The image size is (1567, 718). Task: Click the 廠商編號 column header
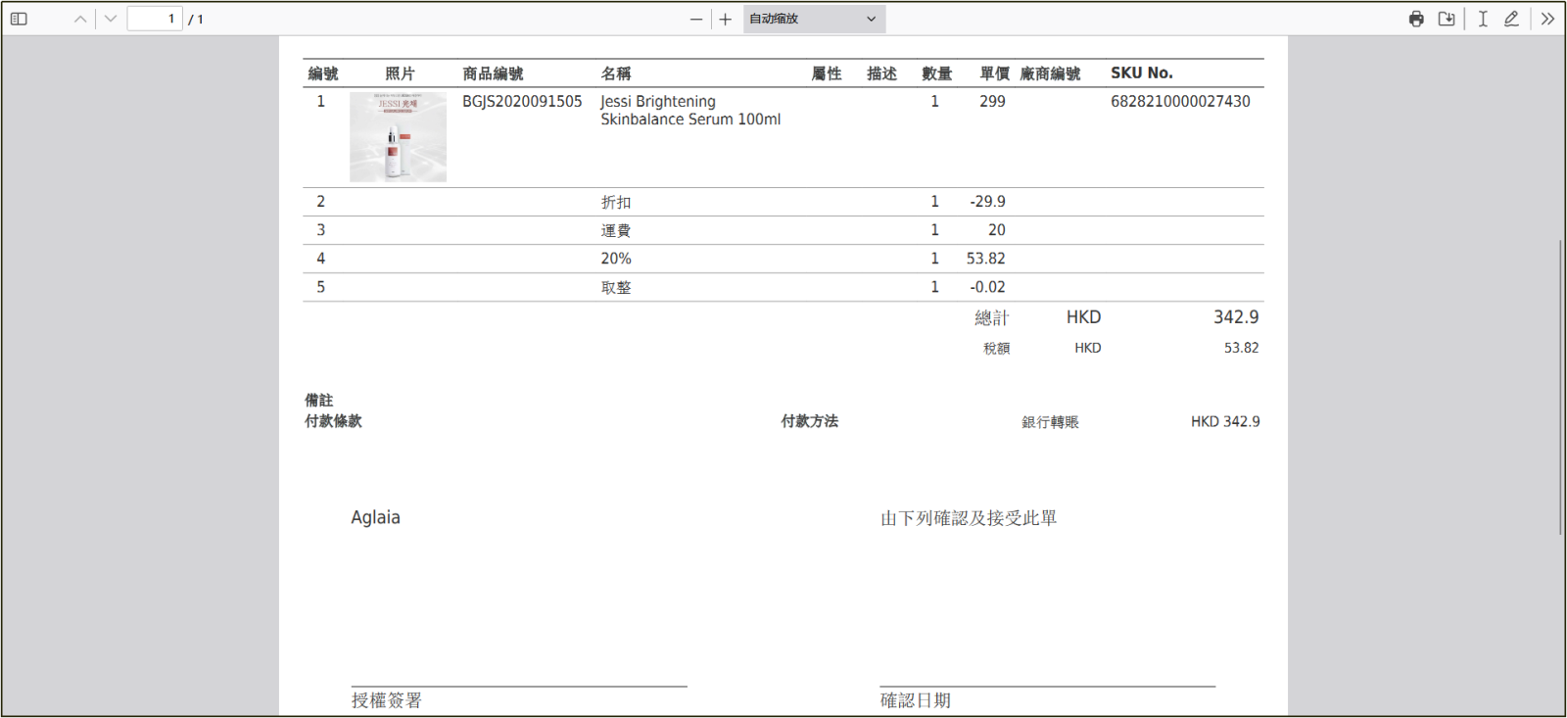click(x=1050, y=73)
